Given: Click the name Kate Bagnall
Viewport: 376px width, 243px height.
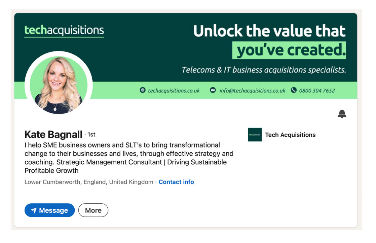Looking at the screenshot, I should 53,135.
